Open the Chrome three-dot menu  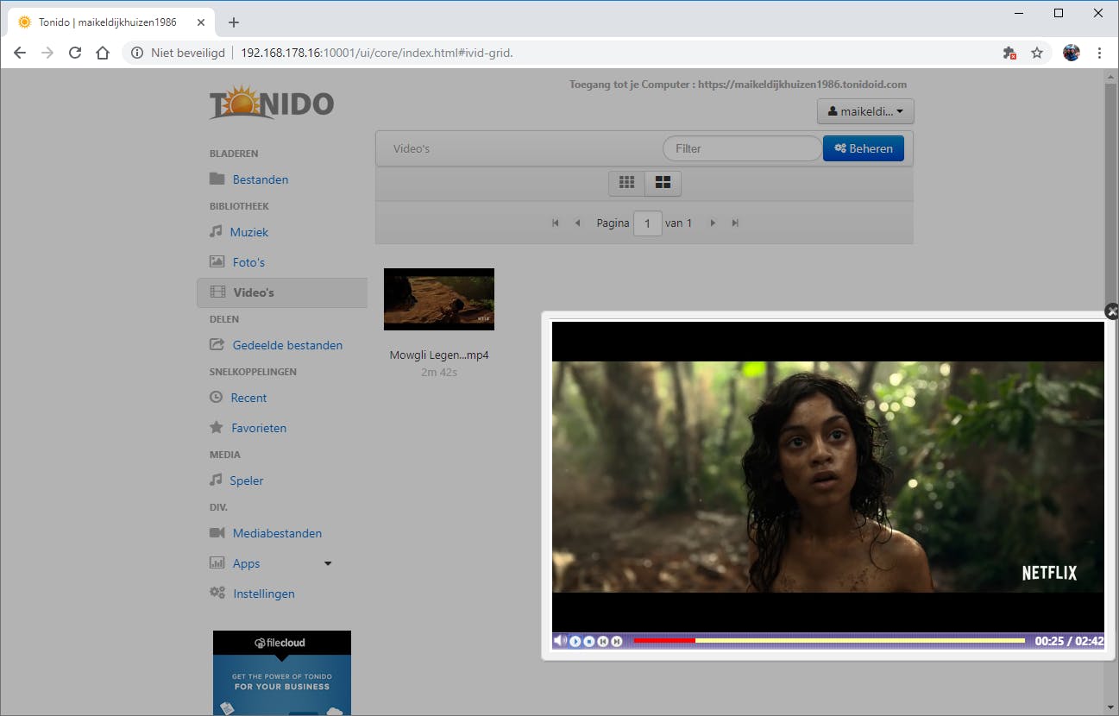point(1099,53)
